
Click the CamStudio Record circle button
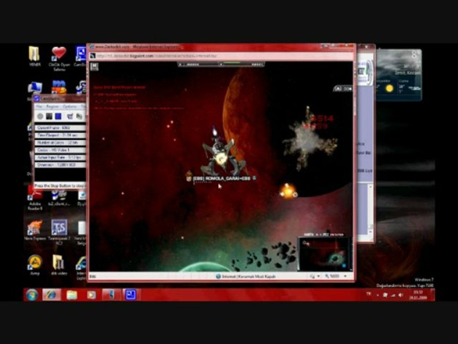tap(40, 117)
